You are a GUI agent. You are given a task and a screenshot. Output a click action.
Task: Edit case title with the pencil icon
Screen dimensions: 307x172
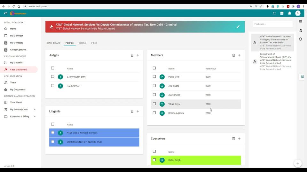click(x=238, y=27)
